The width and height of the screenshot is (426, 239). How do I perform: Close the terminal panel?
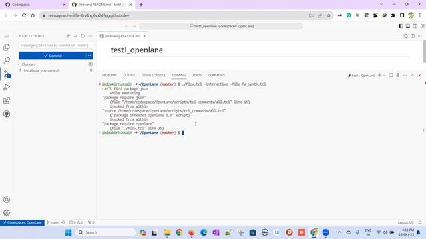point(419,75)
